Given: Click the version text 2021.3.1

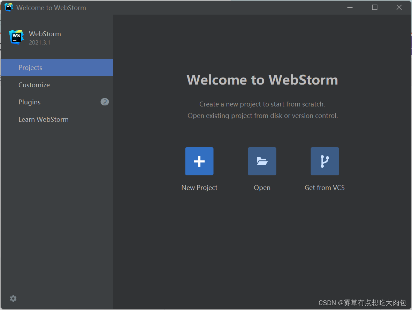Looking at the screenshot, I should pyautogui.click(x=39, y=42).
